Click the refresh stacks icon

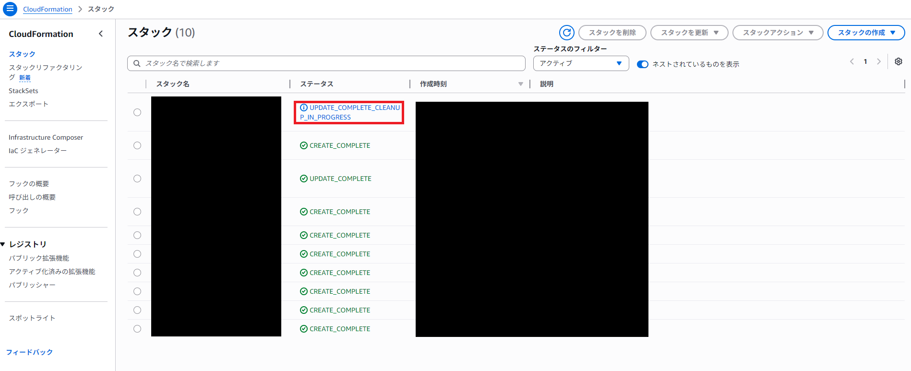[x=566, y=33]
